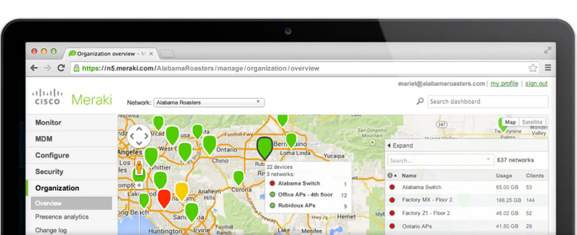This screenshot has width=577, height=235.
Task: Open Presence analytics page
Action: (62, 217)
